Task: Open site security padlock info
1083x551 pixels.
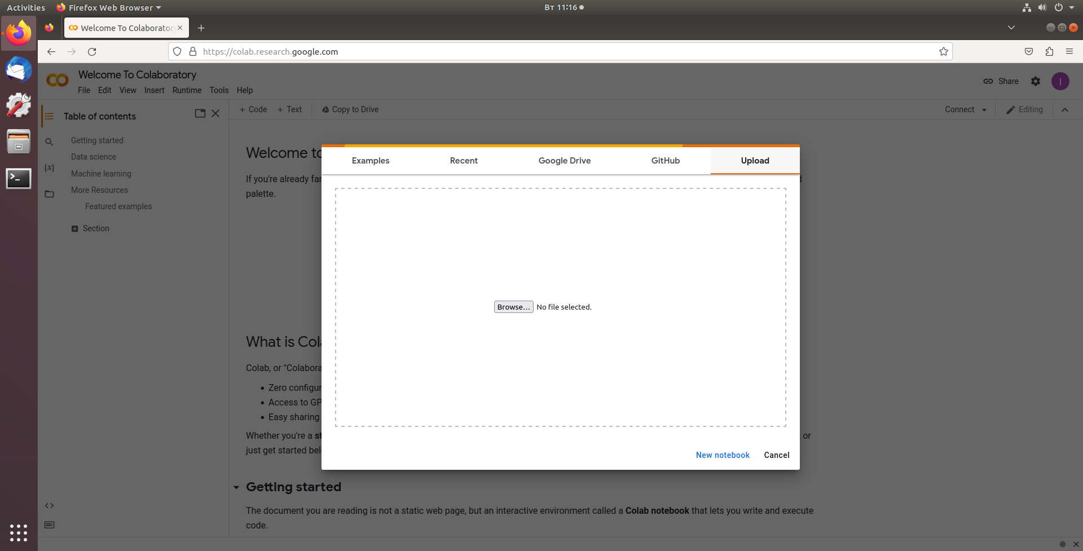Action: tap(193, 51)
